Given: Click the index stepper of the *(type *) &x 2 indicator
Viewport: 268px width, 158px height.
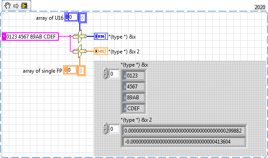Looking at the screenshot, I should (x=105, y=128).
